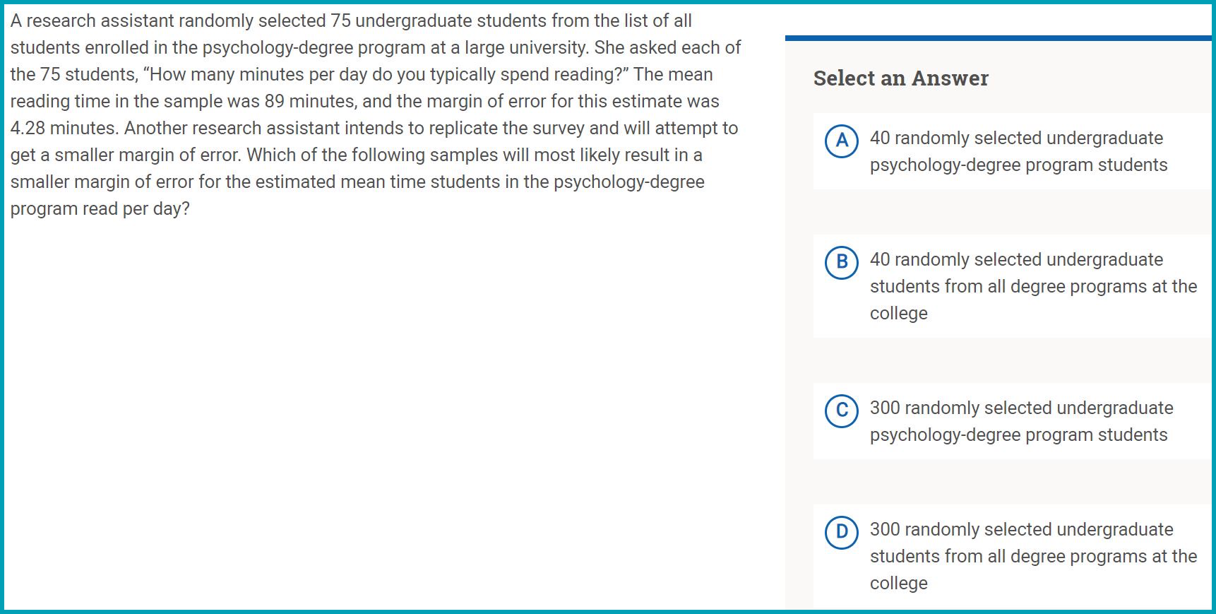The height and width of the screenshot is (614, 1216).
Task: Click the Select an Answer heading
Action: [901, 78]
